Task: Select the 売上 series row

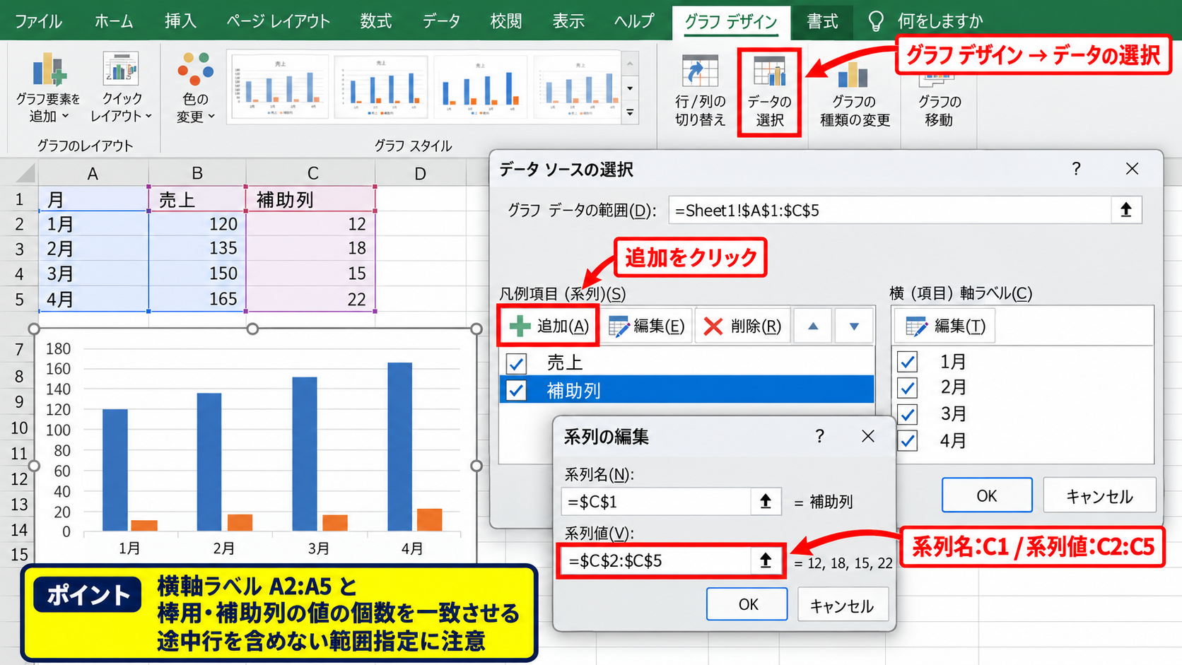Action: (687, 363)
